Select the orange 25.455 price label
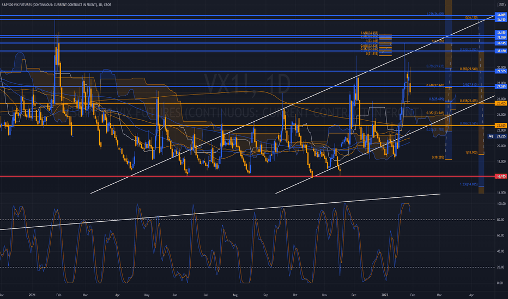Viewport: 508px width, 299px height. 501,103
